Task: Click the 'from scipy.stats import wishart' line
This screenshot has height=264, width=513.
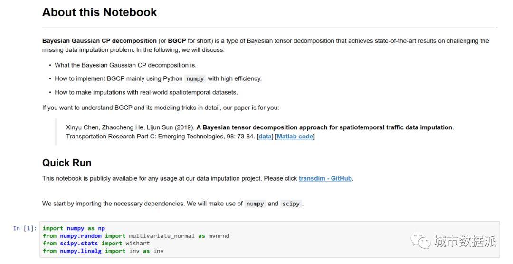Action: pos(96,244)
